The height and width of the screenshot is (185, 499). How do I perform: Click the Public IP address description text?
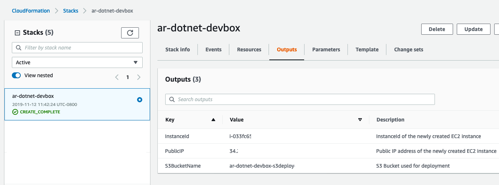436,151
